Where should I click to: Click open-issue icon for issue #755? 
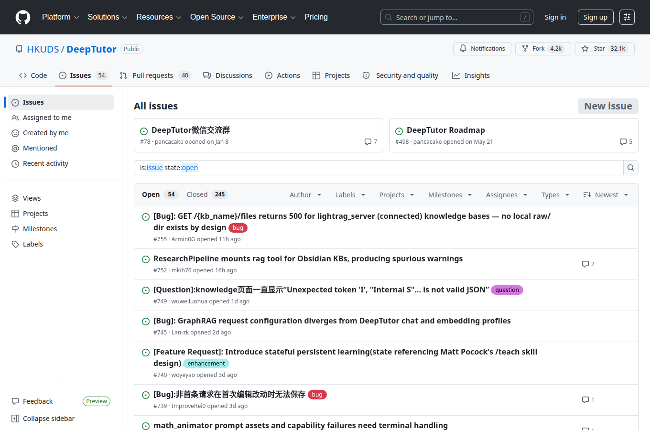click(146, 217)
